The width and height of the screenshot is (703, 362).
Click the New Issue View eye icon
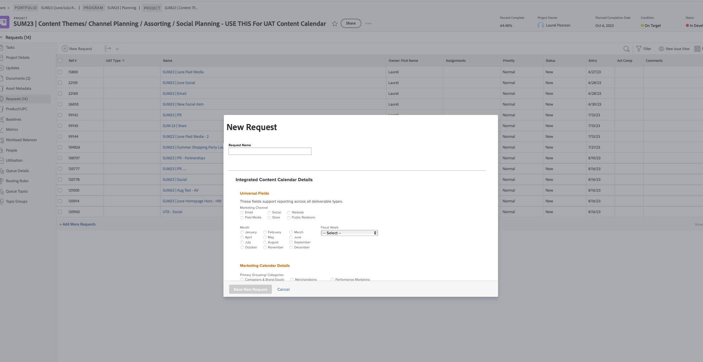(x=661, y=49)
